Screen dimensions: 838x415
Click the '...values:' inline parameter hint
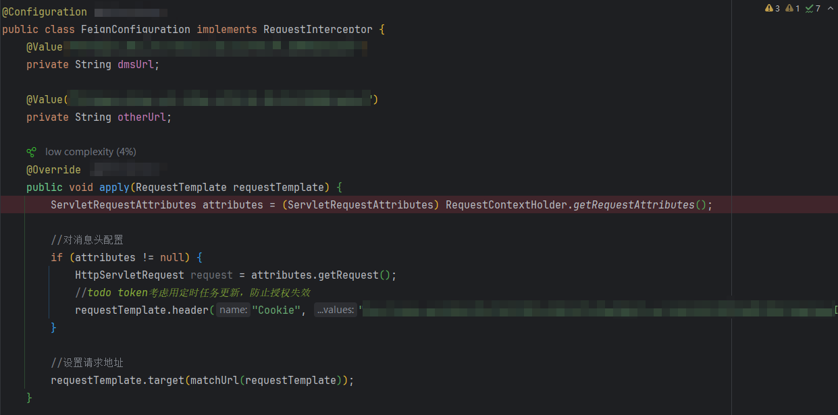click(336, 310)
